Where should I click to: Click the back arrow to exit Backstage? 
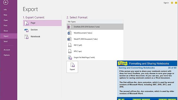6,2
